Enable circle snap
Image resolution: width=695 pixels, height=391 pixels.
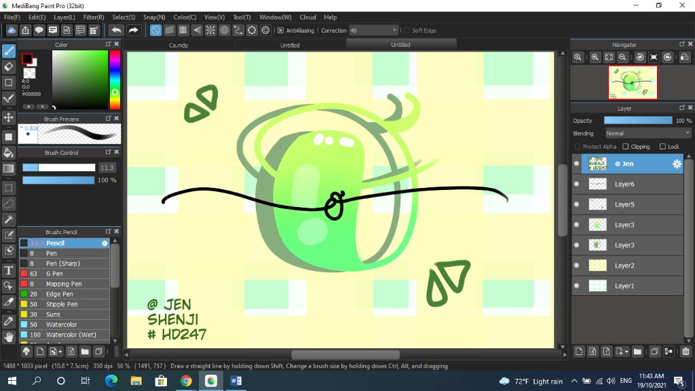[224, 30]
